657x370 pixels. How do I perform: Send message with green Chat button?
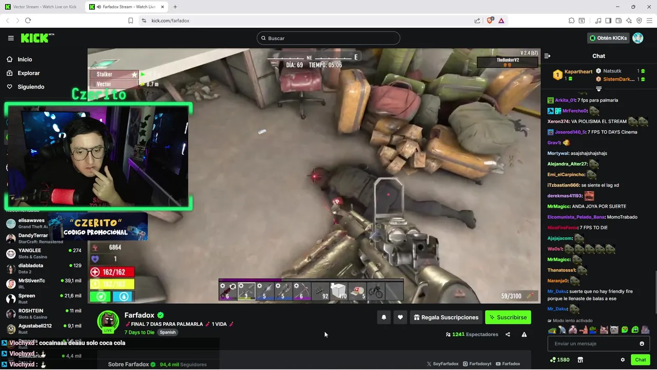click(x=640, y=360)
